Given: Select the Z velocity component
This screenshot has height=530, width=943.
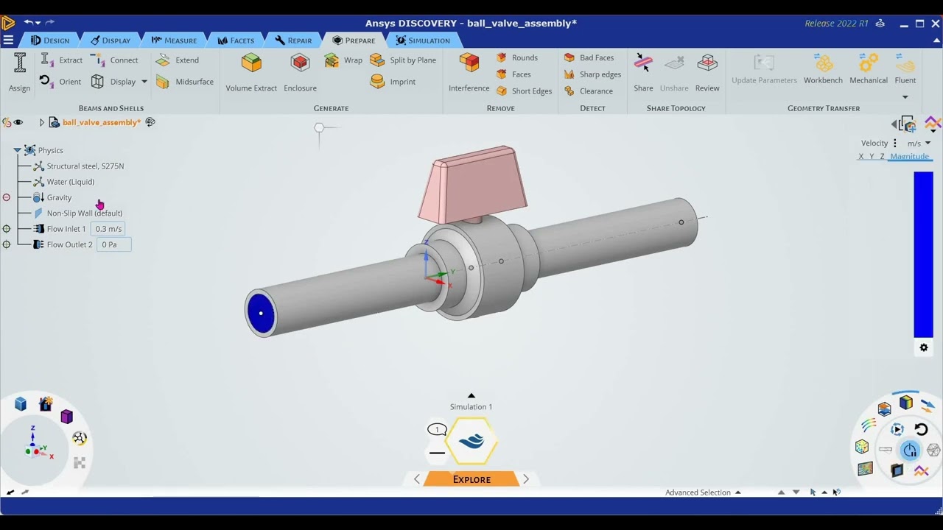Looking at the screenshot, I should click(882, 157).
